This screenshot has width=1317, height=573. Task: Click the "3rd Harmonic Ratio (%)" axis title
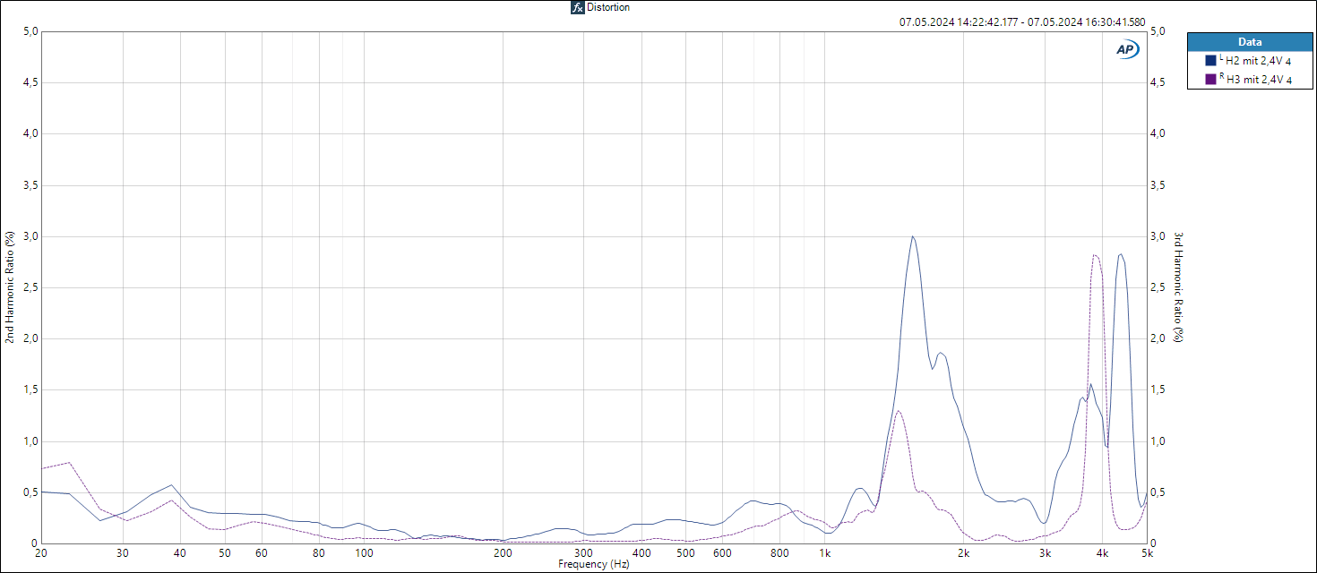1179,287
